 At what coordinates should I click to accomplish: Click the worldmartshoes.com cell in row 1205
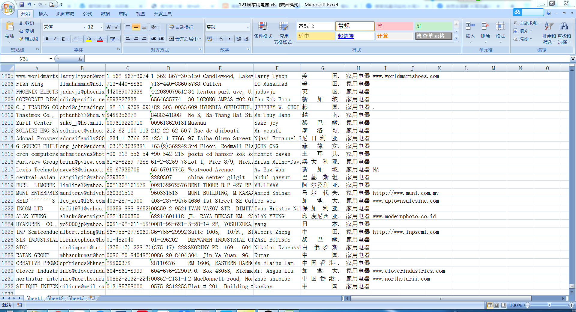[x=406, y=76]
